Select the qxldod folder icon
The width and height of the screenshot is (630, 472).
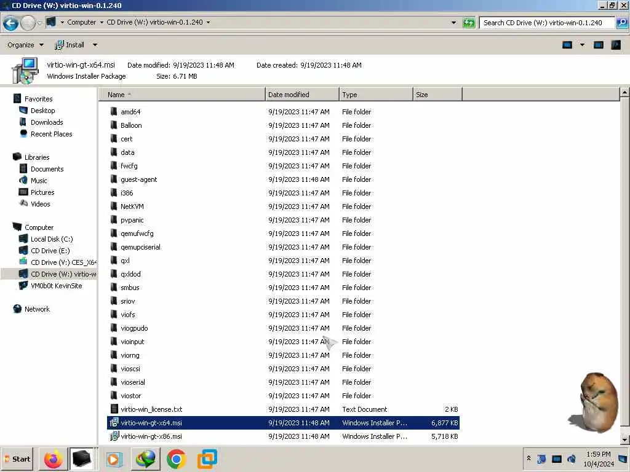114,273
